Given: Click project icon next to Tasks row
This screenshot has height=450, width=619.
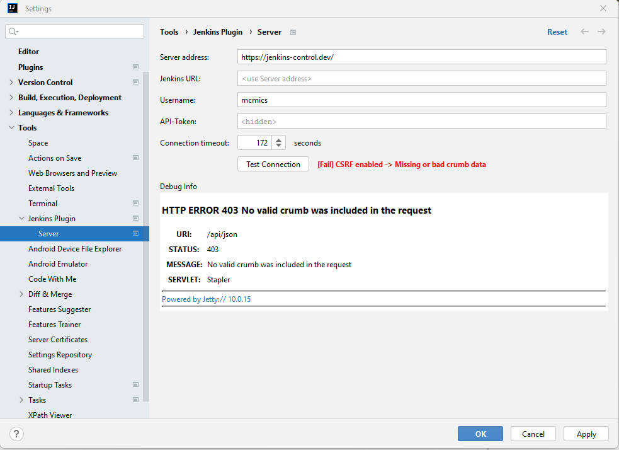Looking at the screenshot, I should point(135,400).
